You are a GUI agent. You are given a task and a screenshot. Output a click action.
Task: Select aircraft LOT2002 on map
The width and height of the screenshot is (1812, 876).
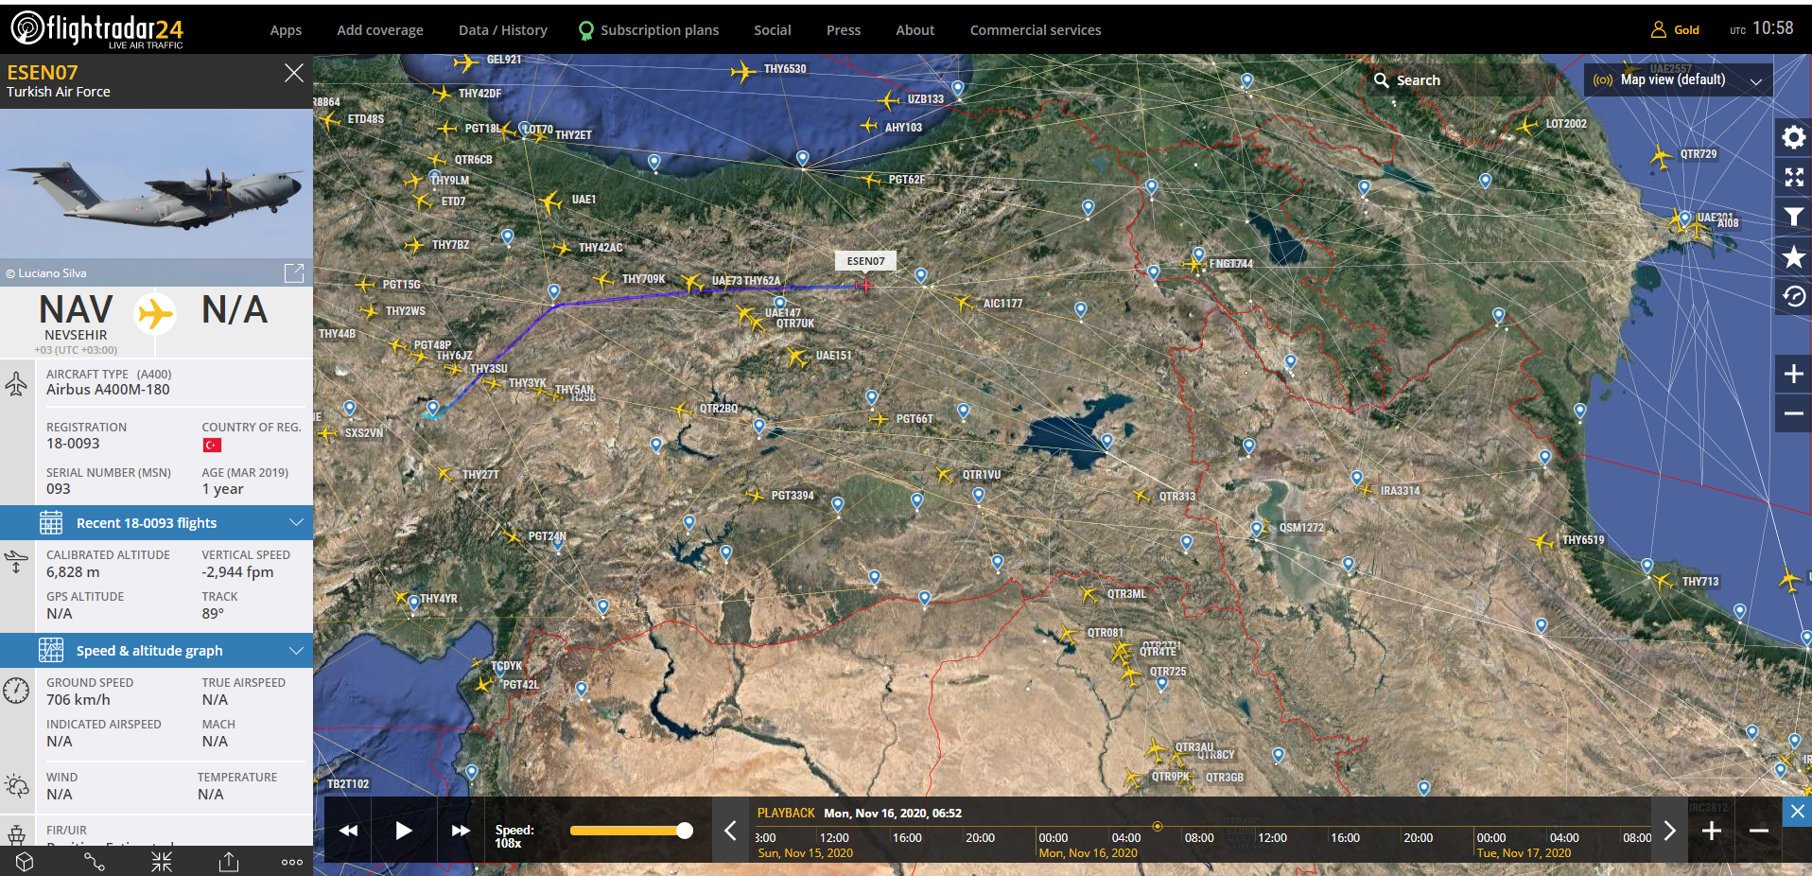click(1527, 125)
